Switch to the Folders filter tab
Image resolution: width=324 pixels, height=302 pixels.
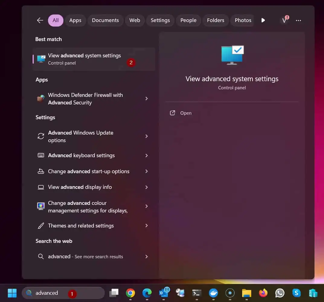click(x=216, y=20)
